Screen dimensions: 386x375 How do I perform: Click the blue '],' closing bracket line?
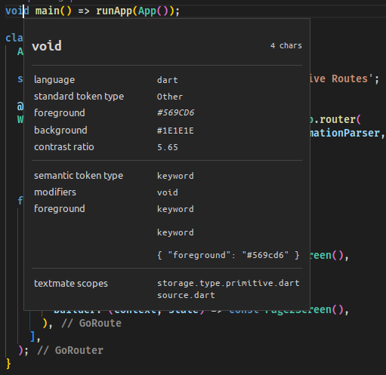pos(35,337)
